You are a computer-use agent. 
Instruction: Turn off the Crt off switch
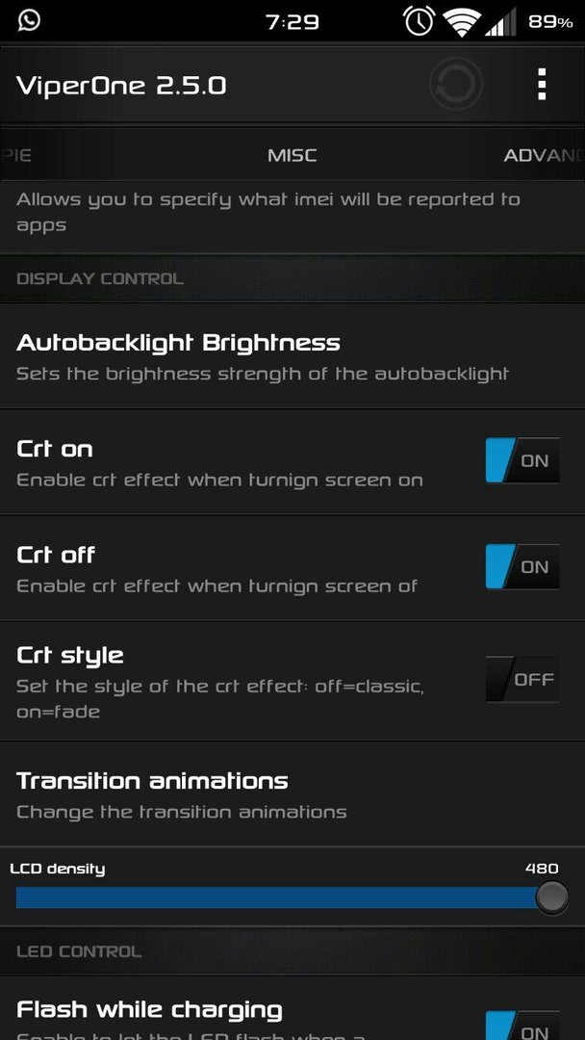[522, 566]
